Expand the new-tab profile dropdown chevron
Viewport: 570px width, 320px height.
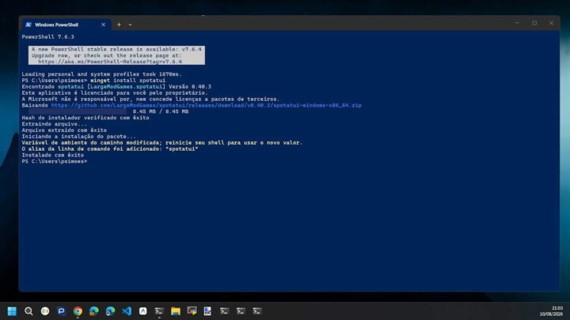tap(130, 24)
